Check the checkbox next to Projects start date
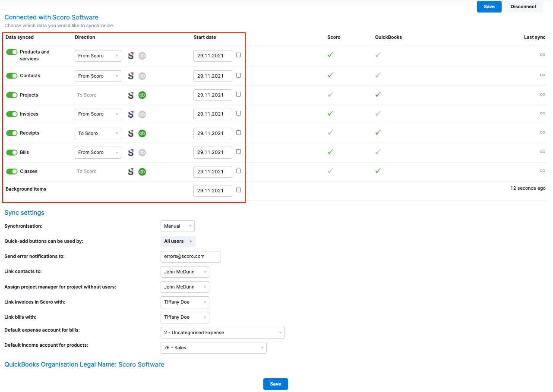The image size is (553, 392). (x=238, y=94)
